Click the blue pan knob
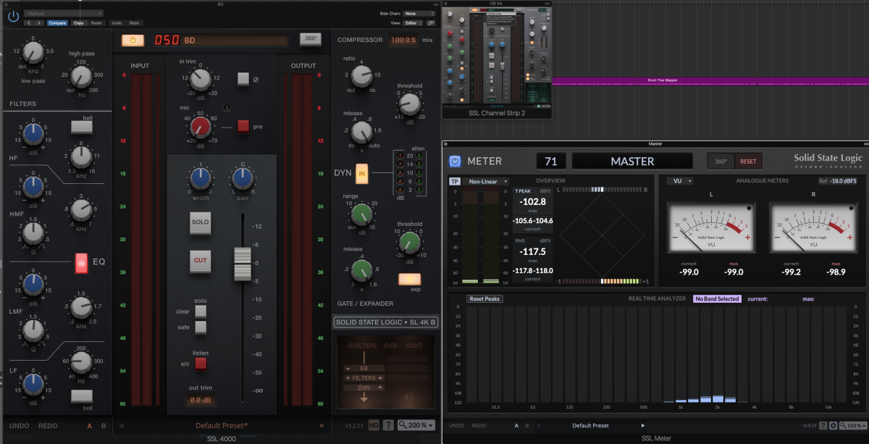Viewport: 869px width, 444px height. [242, 178]
